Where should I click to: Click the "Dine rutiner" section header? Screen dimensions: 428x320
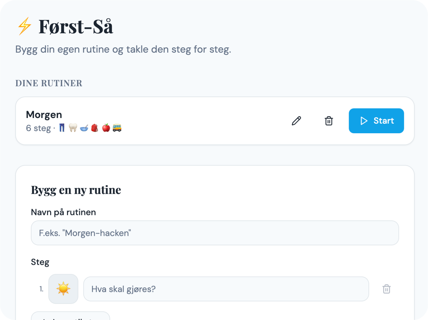tap(49, 83)
